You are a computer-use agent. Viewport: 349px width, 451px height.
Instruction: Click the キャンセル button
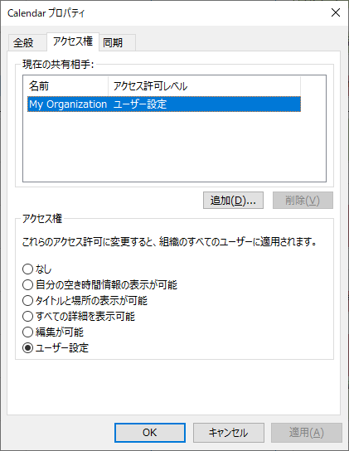[x=229, y=433]
